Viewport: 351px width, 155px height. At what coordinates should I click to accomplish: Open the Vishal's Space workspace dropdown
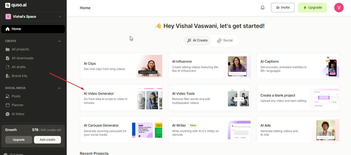[x=33, y=17]
